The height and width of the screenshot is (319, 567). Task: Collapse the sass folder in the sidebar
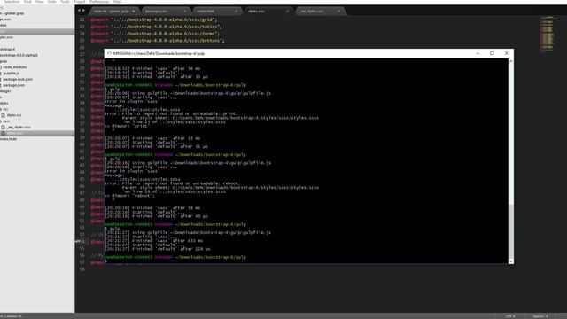6,121
